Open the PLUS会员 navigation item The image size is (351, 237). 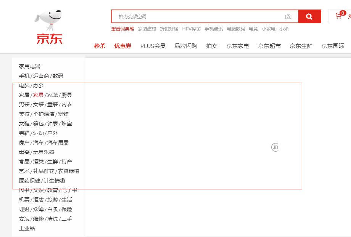coord(153,46)
